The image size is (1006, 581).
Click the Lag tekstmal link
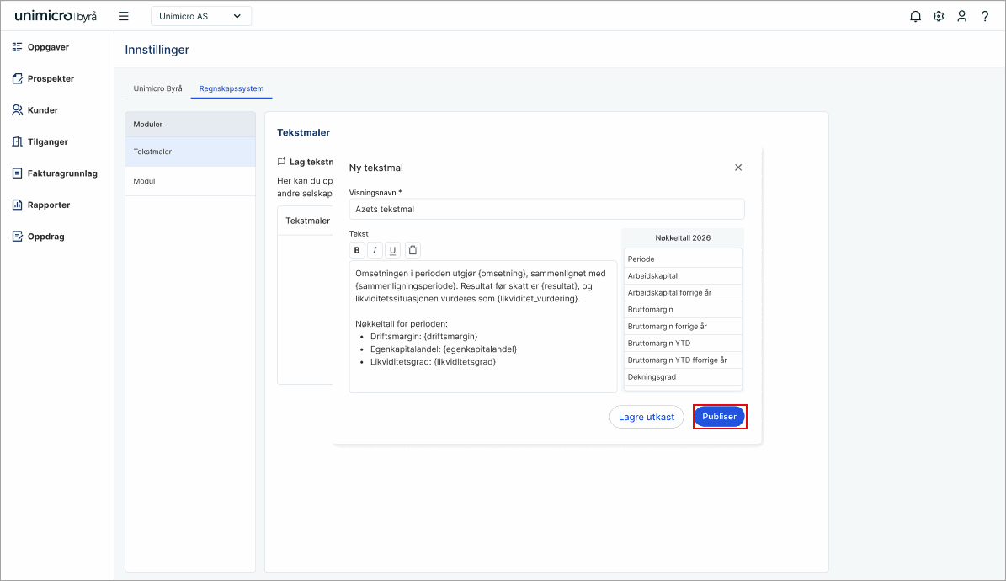[306, 162]
